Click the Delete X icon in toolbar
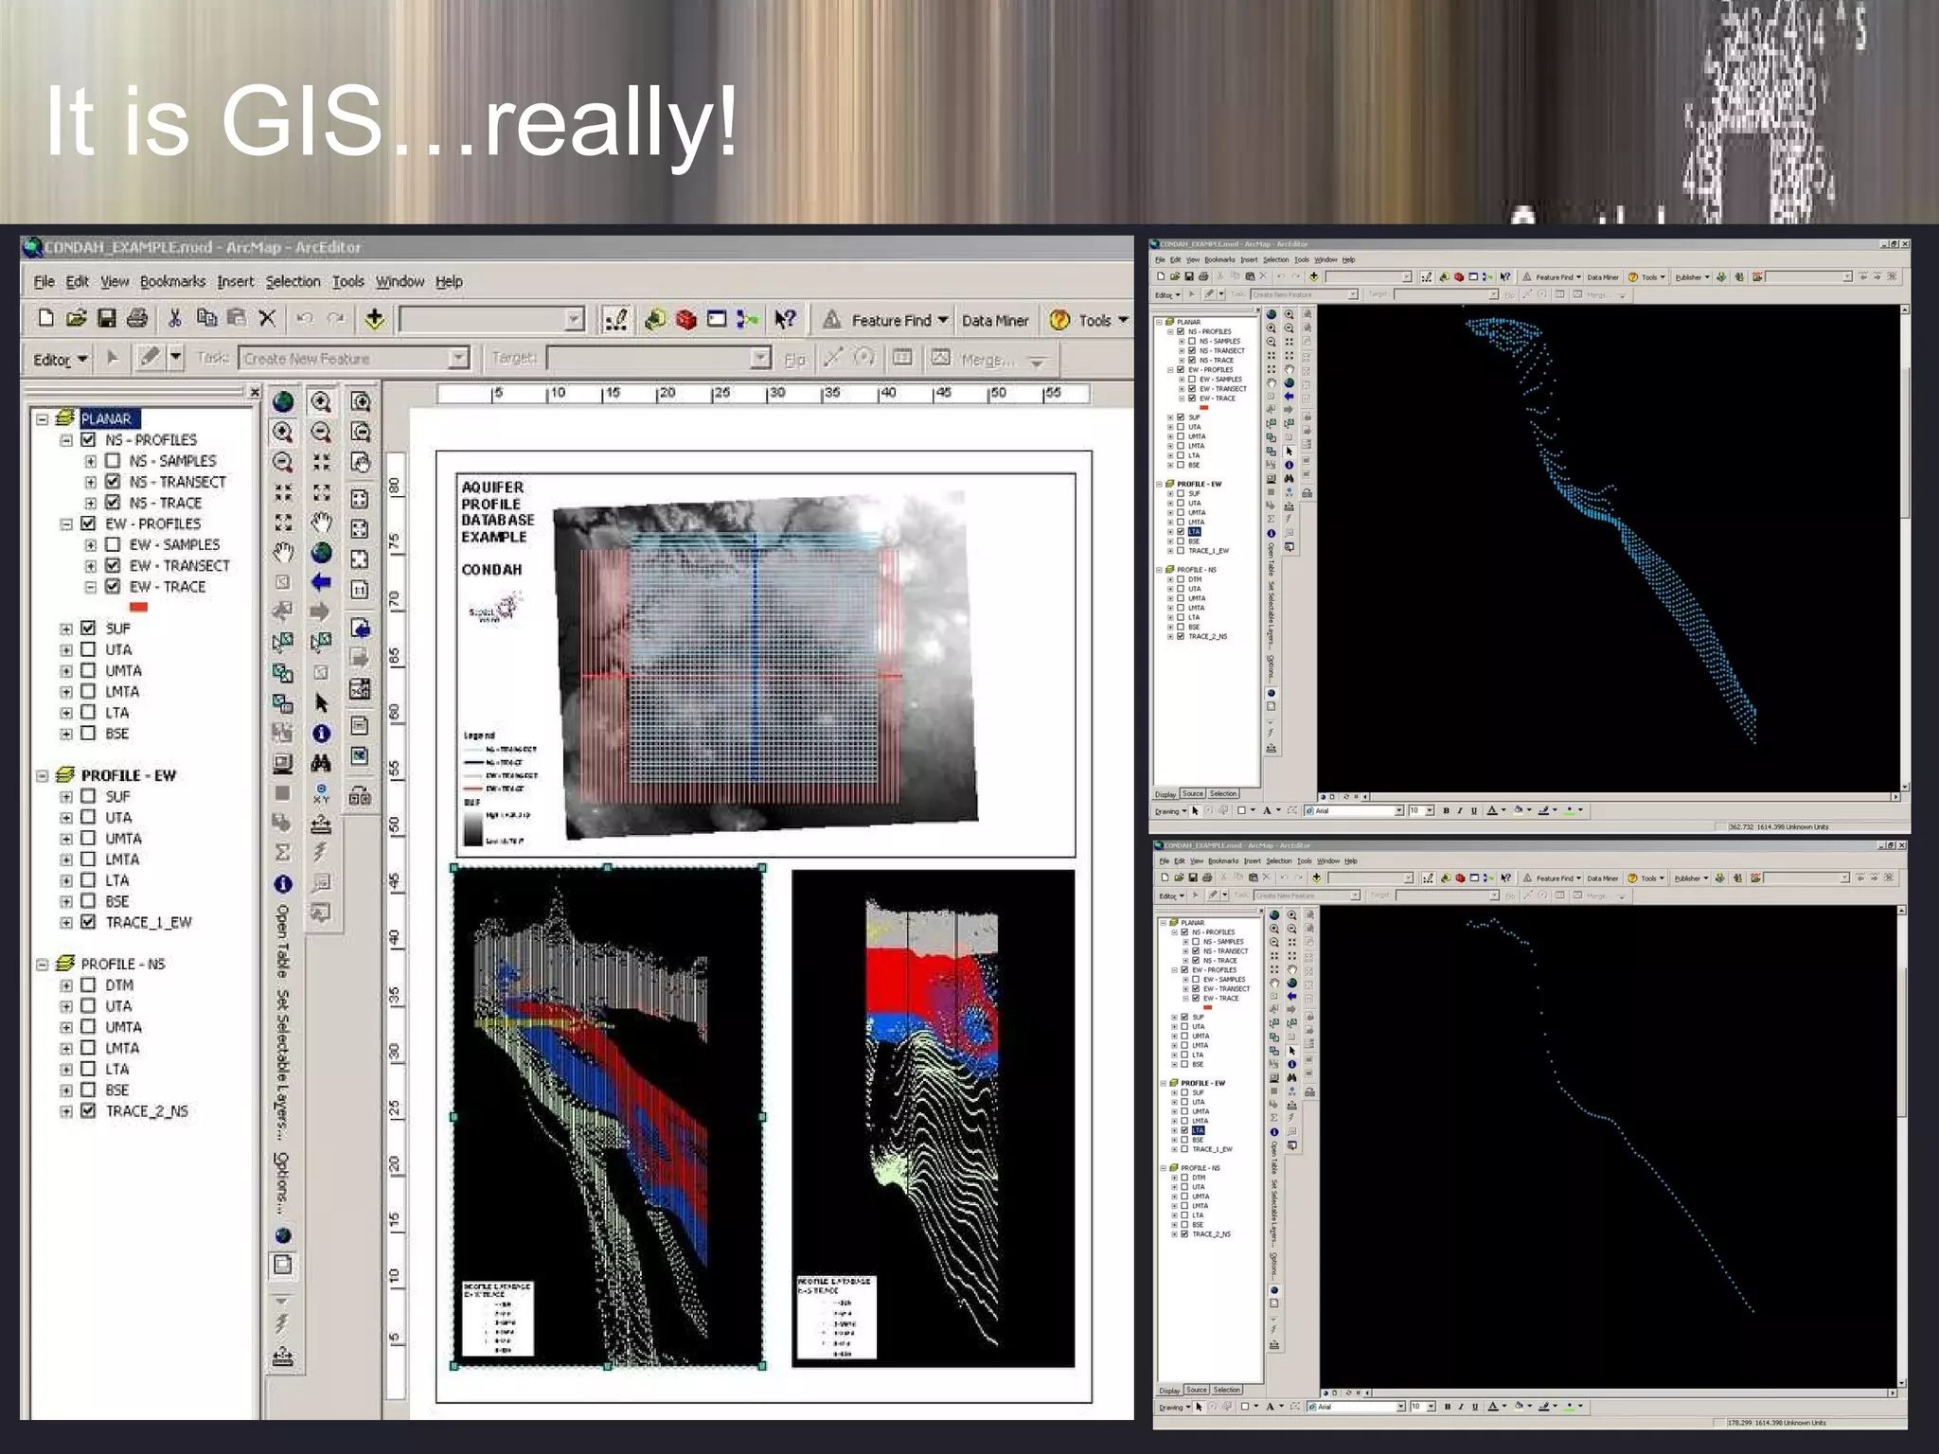This screenshot has width=1939, height=1454. 267,319
